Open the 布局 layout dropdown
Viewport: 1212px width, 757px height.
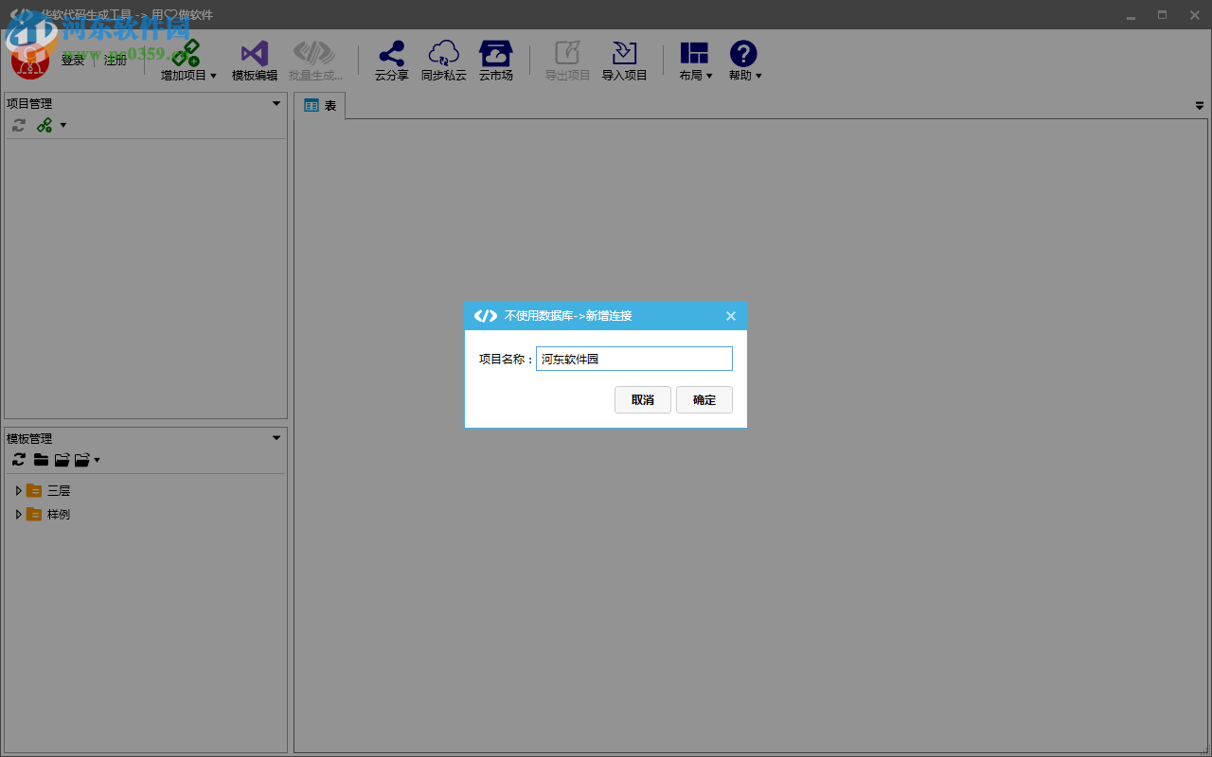(695, 62)
